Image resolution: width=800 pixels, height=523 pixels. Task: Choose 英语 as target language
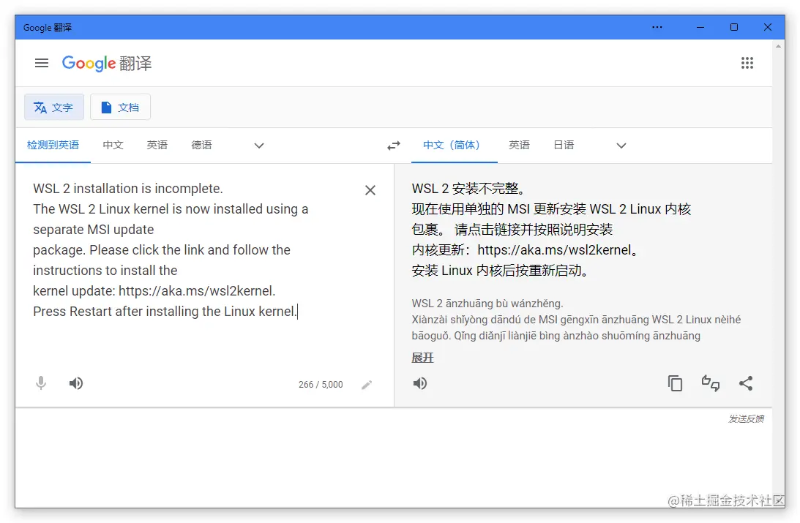[520, 146]
